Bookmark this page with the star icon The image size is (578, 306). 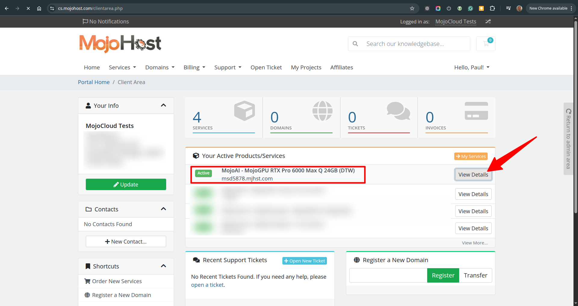(x=412, y=8)
